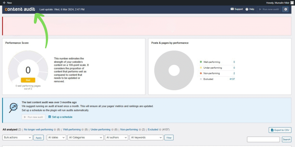Click the Excluded count 4137
295x147 pixels.
click(232, 79)
